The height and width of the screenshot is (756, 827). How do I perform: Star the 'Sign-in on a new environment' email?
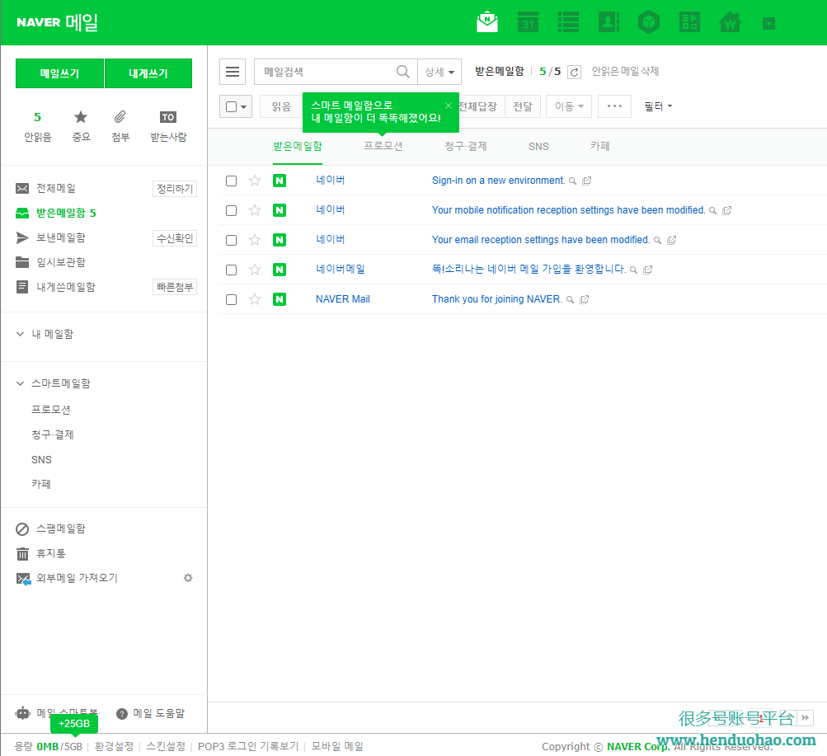pos(255,181)
